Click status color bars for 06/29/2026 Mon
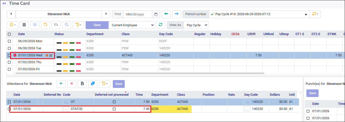 (x=69, y=43)
